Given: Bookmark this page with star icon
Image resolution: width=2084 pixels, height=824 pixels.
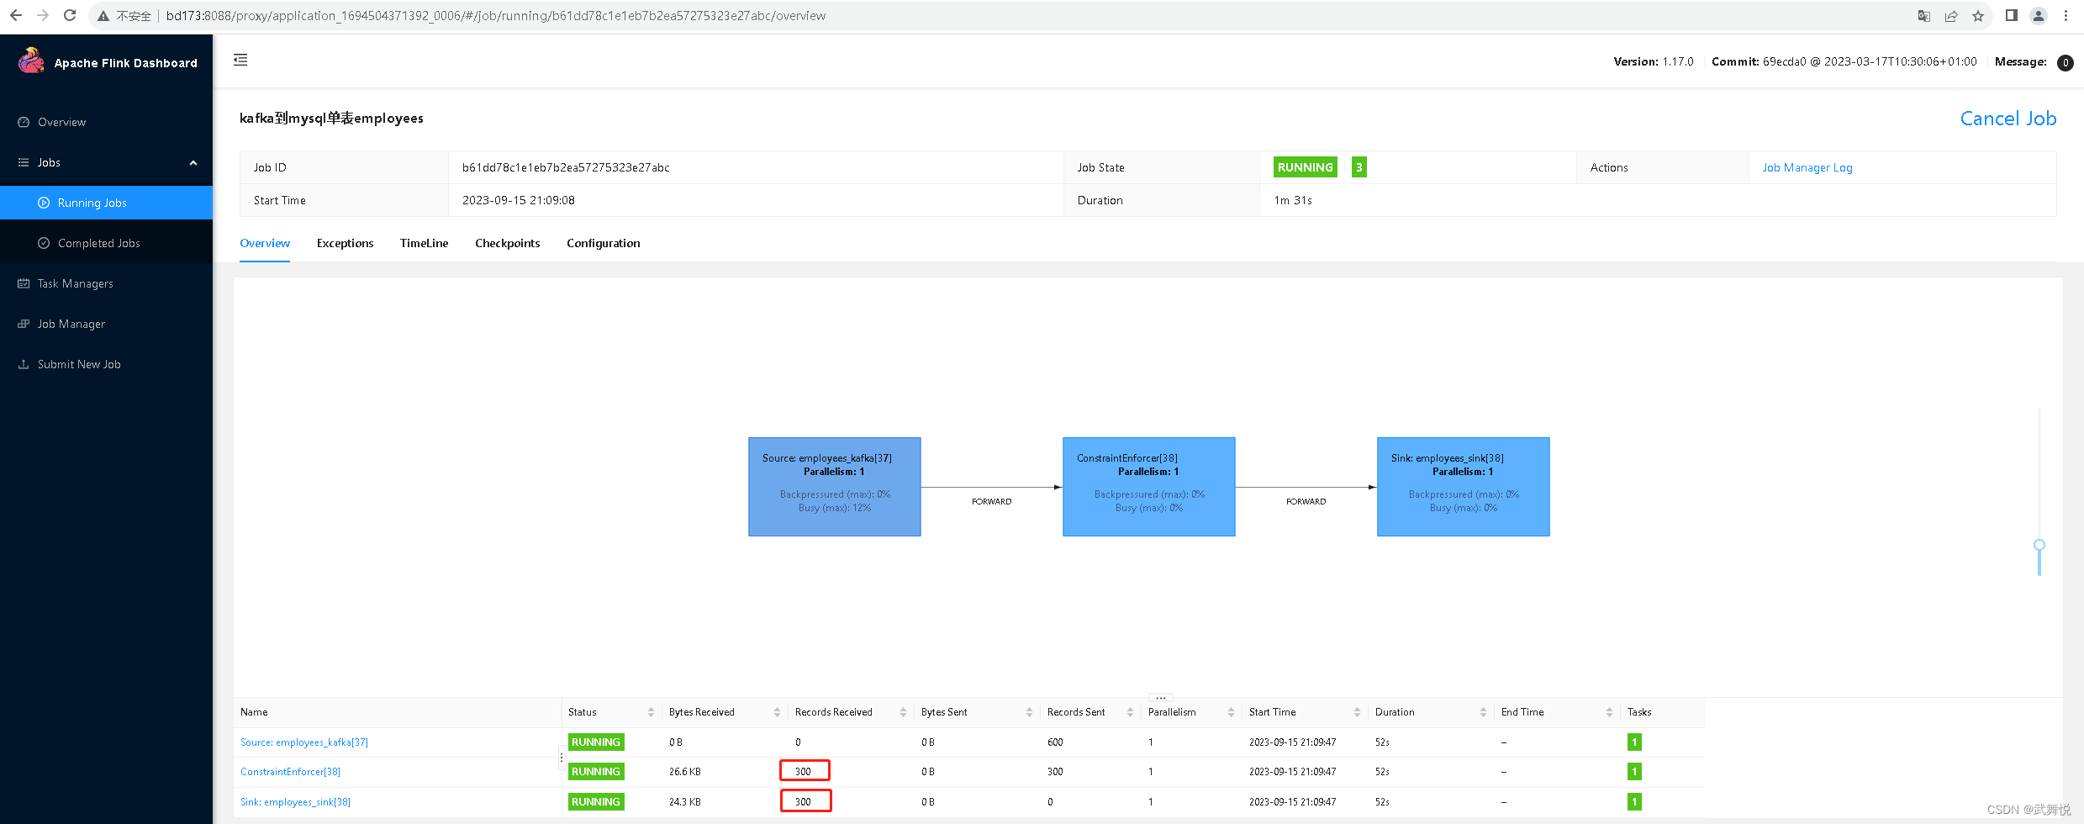Looking at the screenshot, I should [1978, 16].
